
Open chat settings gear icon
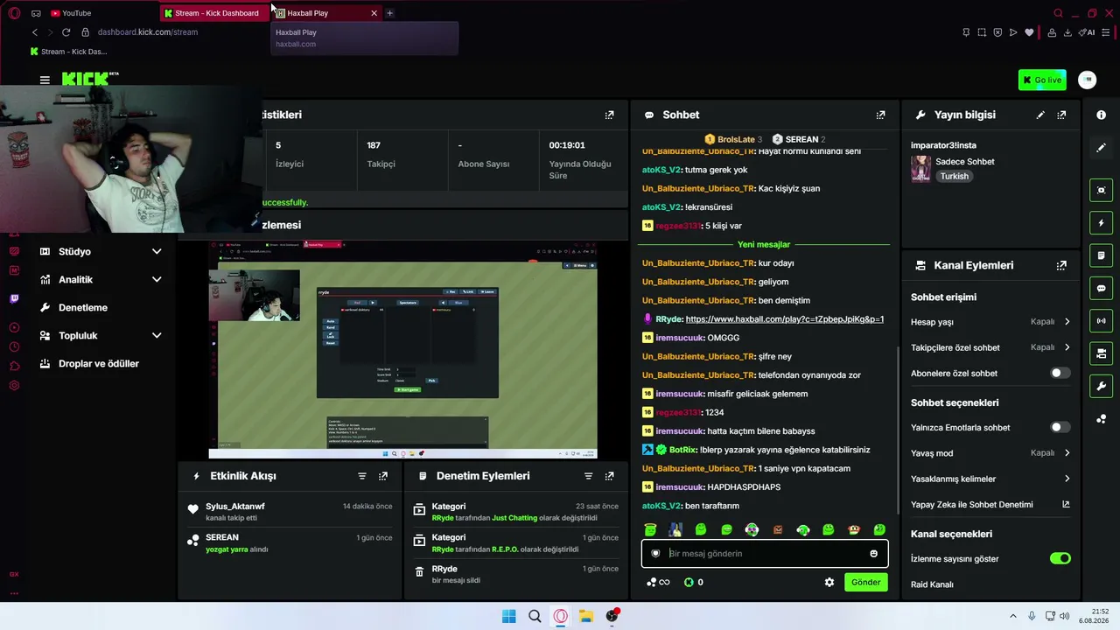[829, 582]
